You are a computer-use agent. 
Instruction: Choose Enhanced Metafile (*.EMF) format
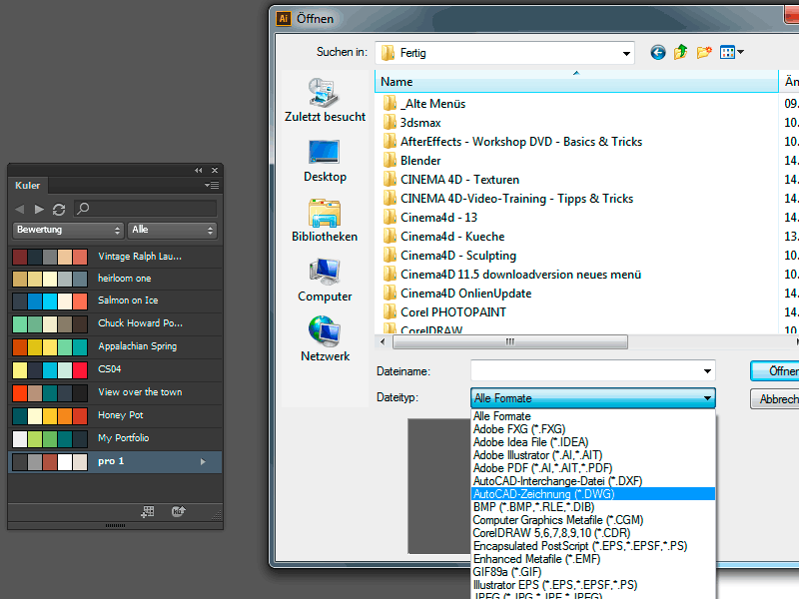point(593,559)
